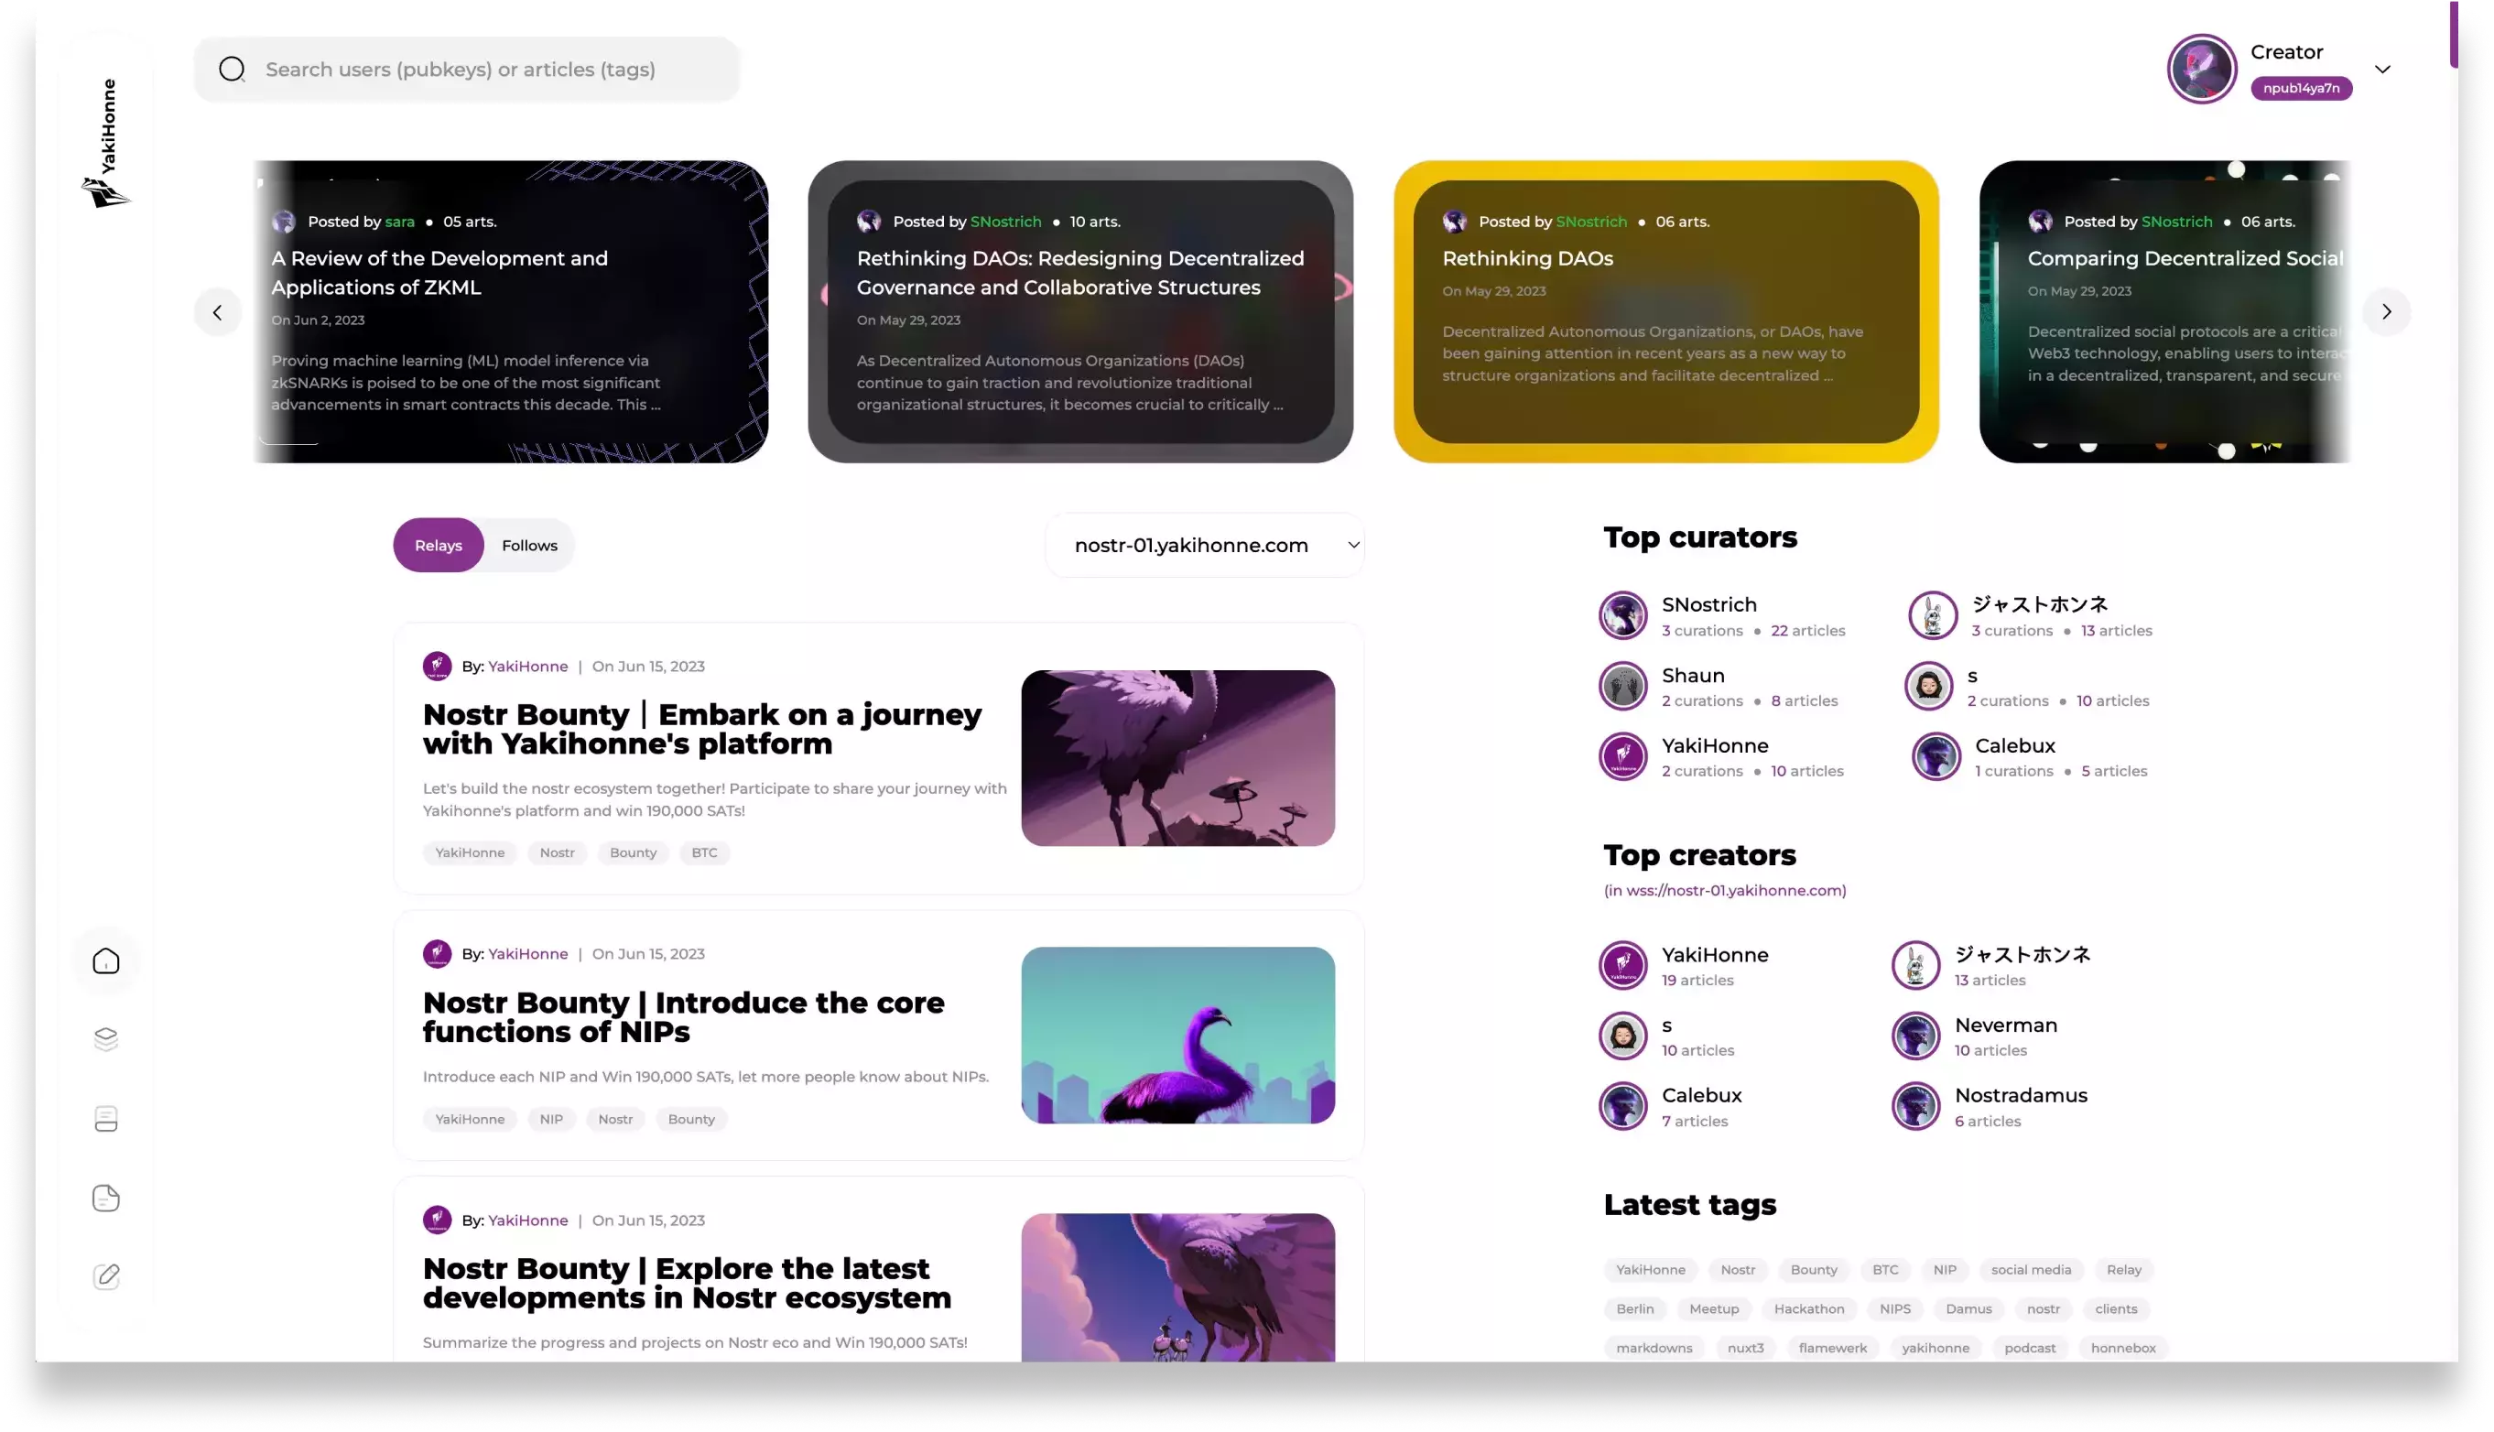This screenshot has height=1432, width=2494.
Task: Switch to the Relays feed
Action: (x=438, y=546)
